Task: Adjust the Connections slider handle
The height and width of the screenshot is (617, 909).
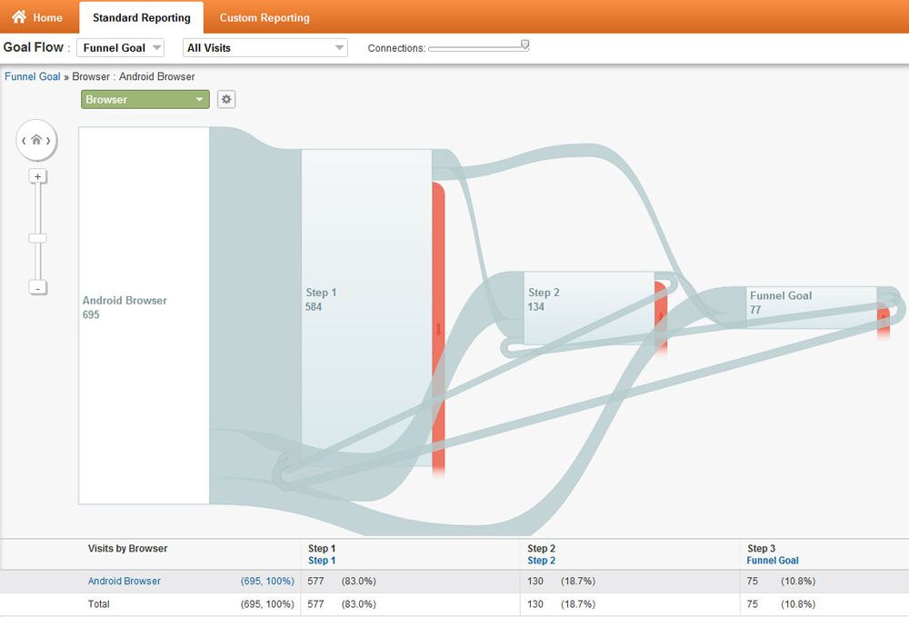Action: pos(524,43)
